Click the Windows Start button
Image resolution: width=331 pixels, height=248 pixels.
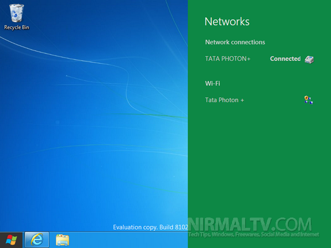(x=11, y=240)
